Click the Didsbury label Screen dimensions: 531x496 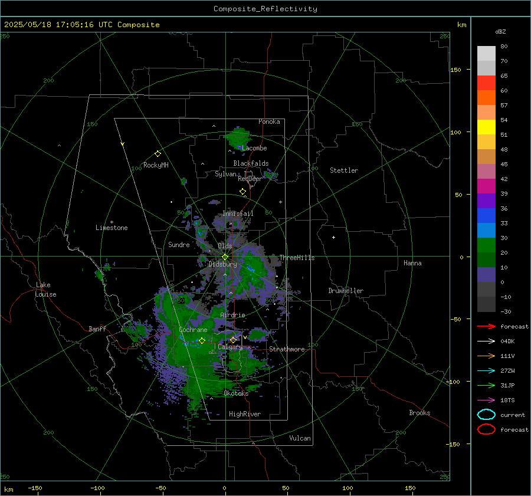pos(223,264)
